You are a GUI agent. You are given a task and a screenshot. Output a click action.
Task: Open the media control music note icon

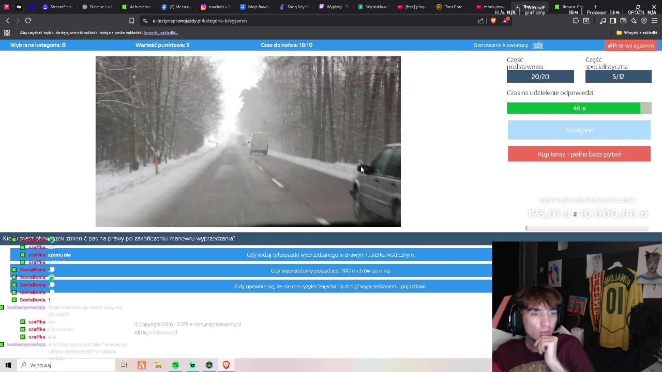603,21
